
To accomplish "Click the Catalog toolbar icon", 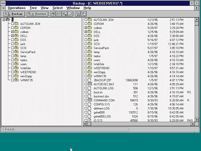I will coord(53,14).
